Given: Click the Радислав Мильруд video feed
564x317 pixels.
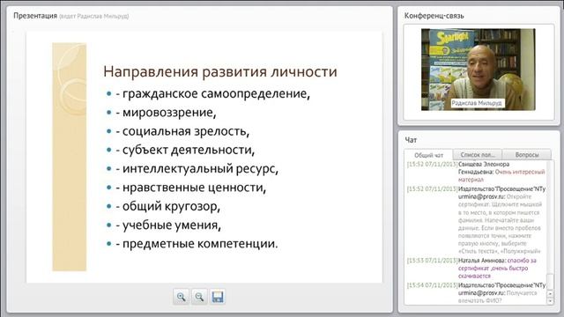Looking at the screenshot, I should pyautogui.click(x=478, y=70).
